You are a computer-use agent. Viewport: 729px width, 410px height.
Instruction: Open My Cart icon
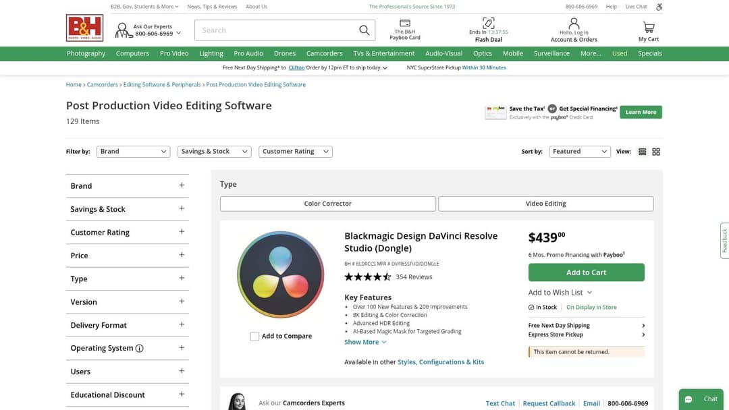[649, 28]
